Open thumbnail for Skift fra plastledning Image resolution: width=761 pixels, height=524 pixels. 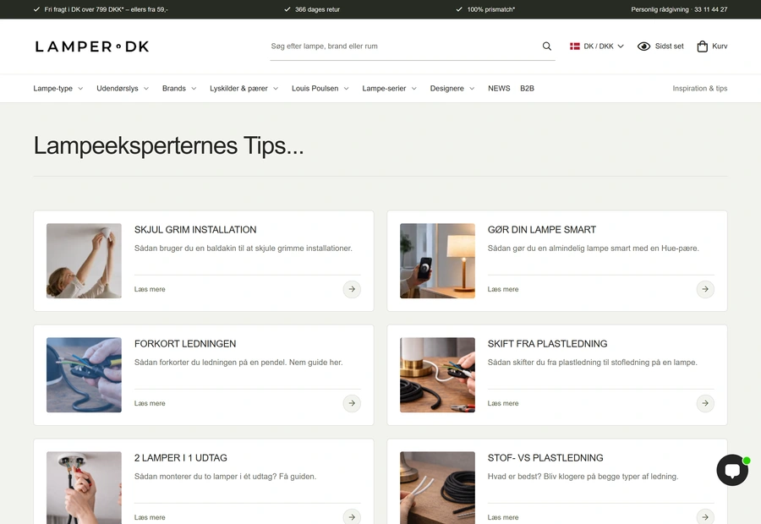pyautogui.click(x=437, y=374)
